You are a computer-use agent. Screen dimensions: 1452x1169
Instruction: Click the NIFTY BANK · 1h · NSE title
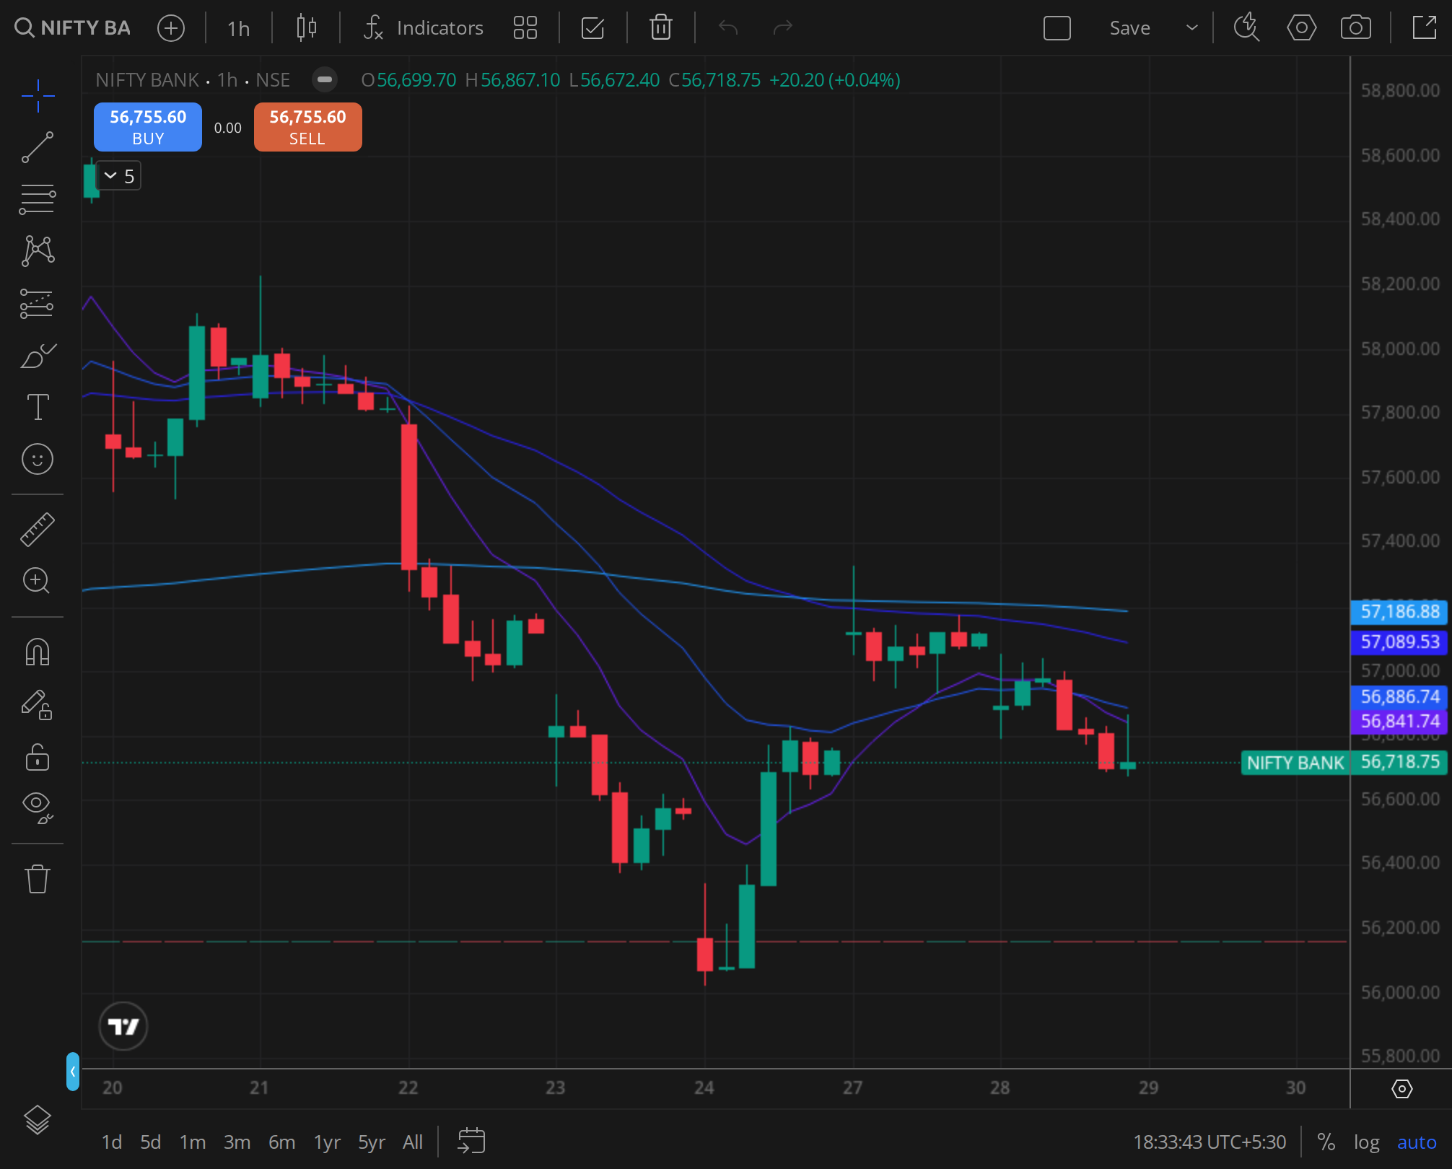tap(193, 79)
